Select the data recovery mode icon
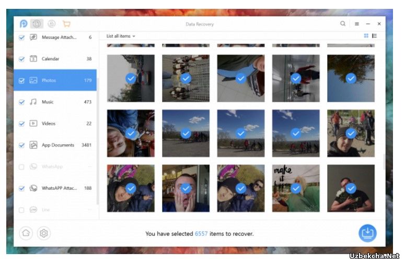Image resolution: width=405 pixels, height=264 pixels. tap(37, 23)
